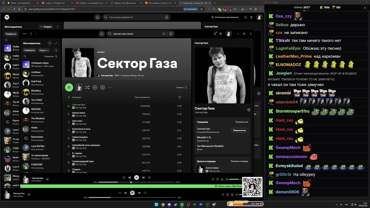The image size is (370, 208).
Task: Pause album with the big green button
Action: tap(69, 87)
